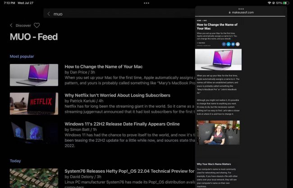Open 'Windows 11's 22H2 Release Date' article

point(122,124)
